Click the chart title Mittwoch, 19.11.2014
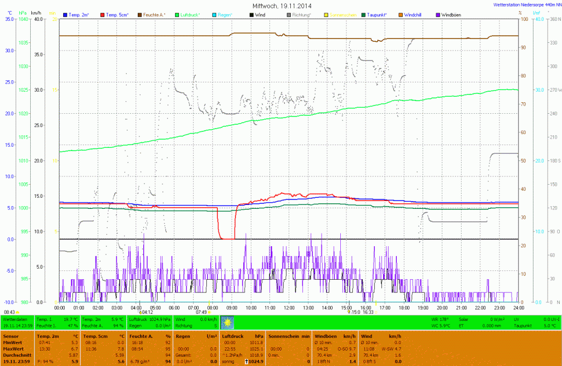The width and height of the screenshot is (562, 366). pyautogui.click(x=281, y=5)
